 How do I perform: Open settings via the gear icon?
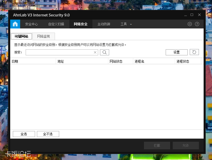189,24
